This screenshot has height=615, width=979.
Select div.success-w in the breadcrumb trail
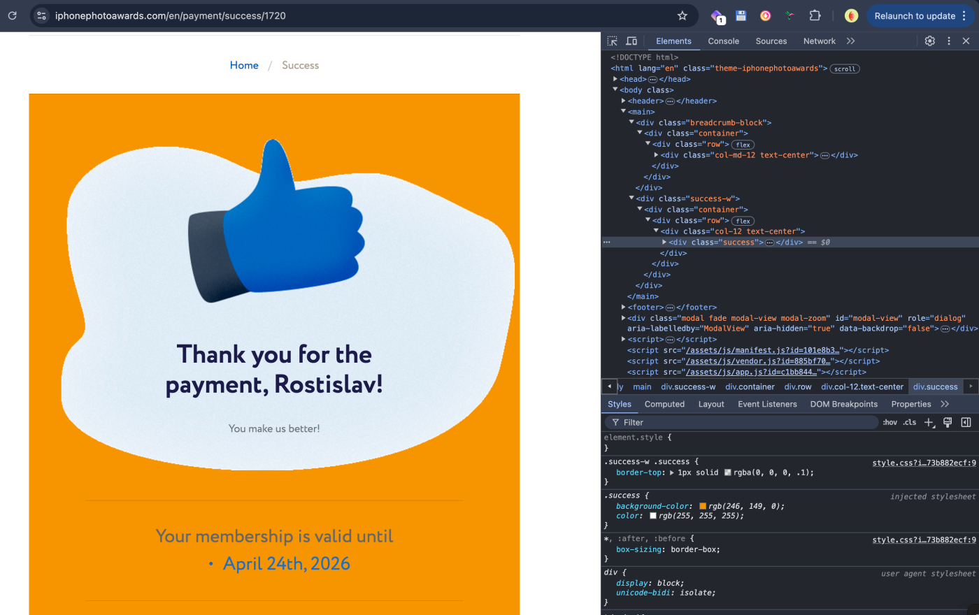click(x=688, y=386)
